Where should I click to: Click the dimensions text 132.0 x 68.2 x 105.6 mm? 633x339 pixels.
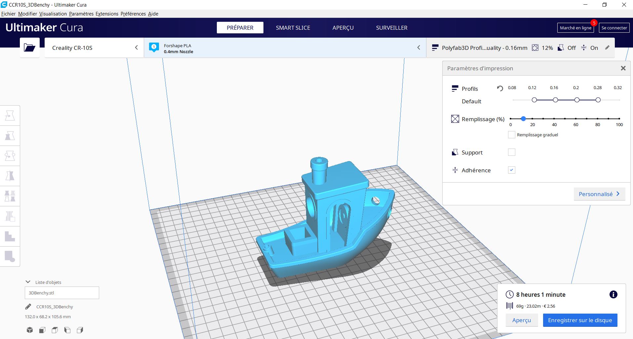click(48, 317)
